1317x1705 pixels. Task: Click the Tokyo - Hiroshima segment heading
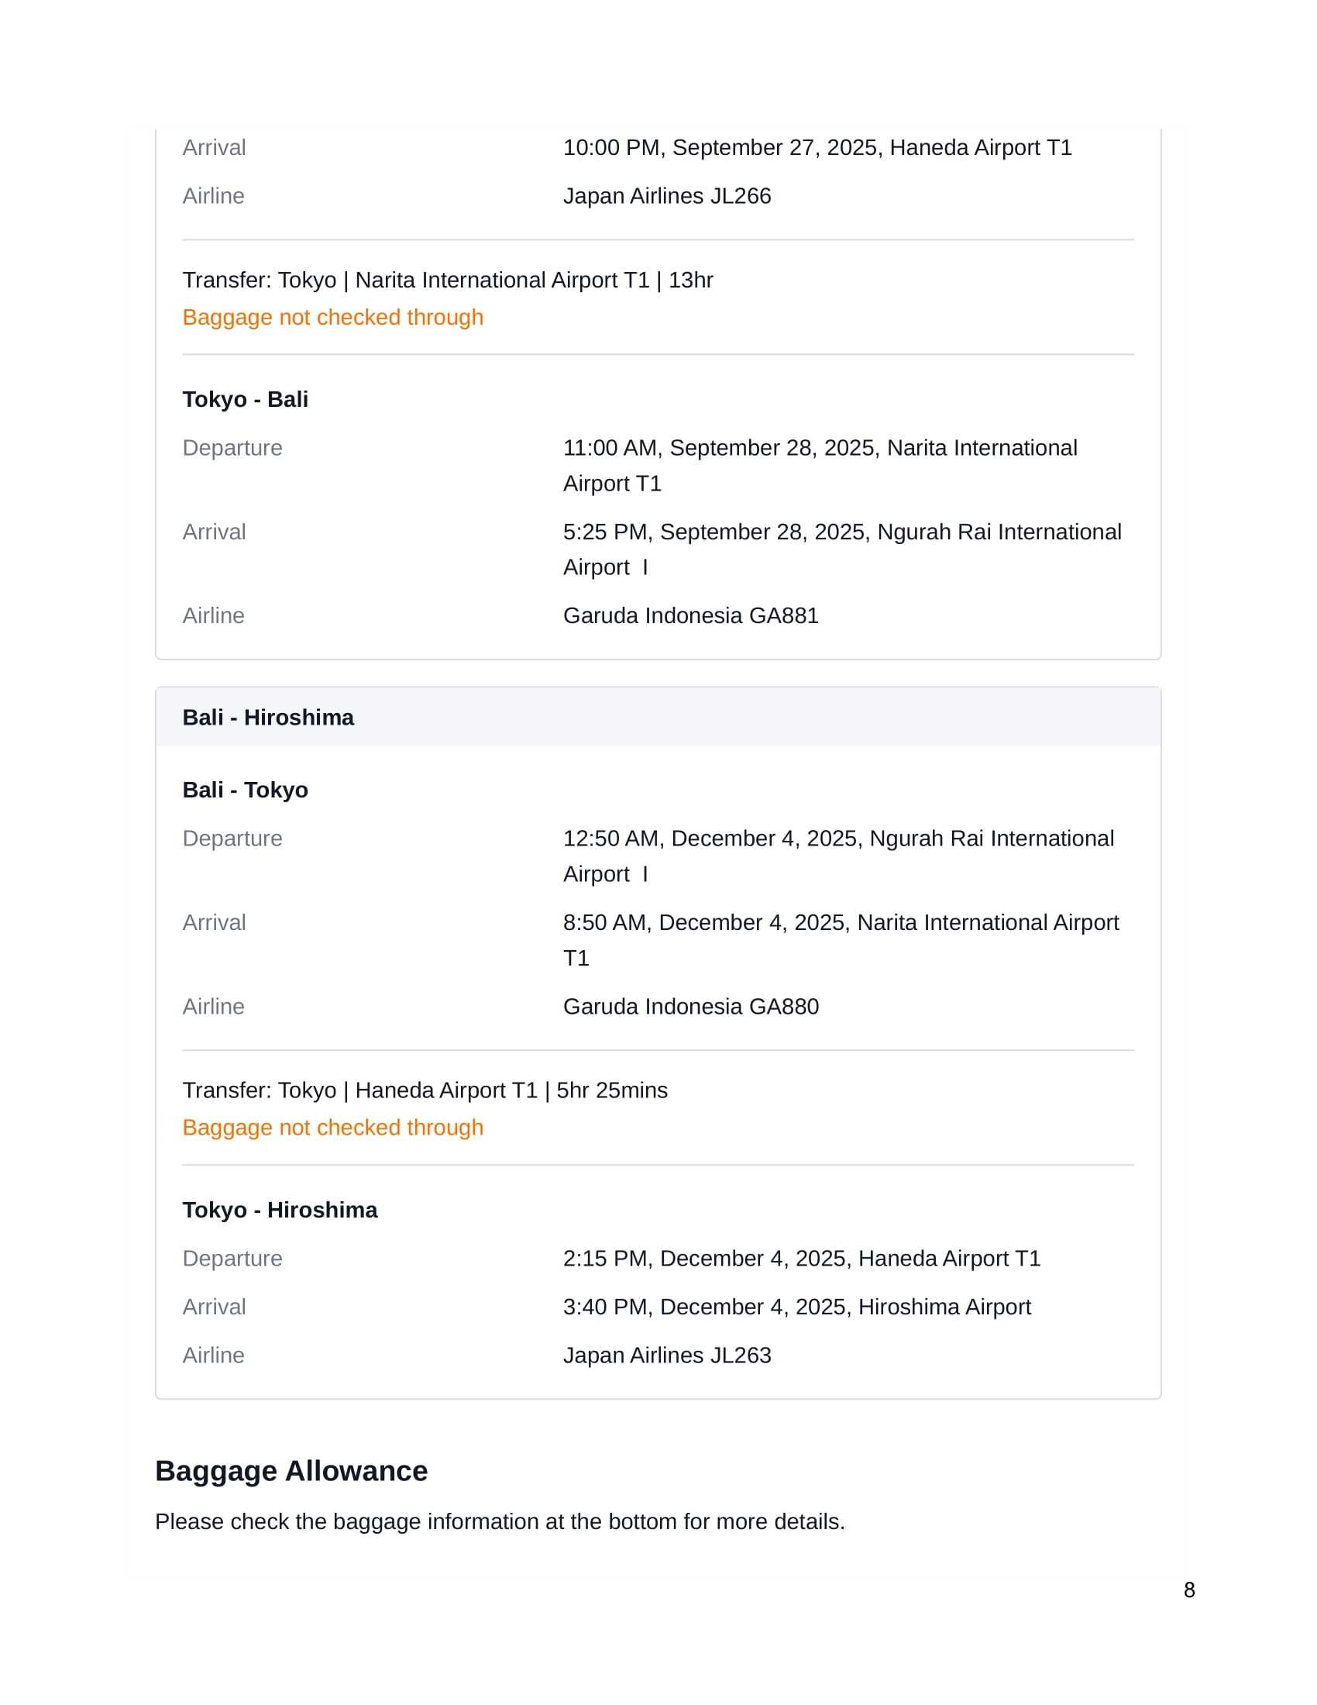click(280, 1210)
